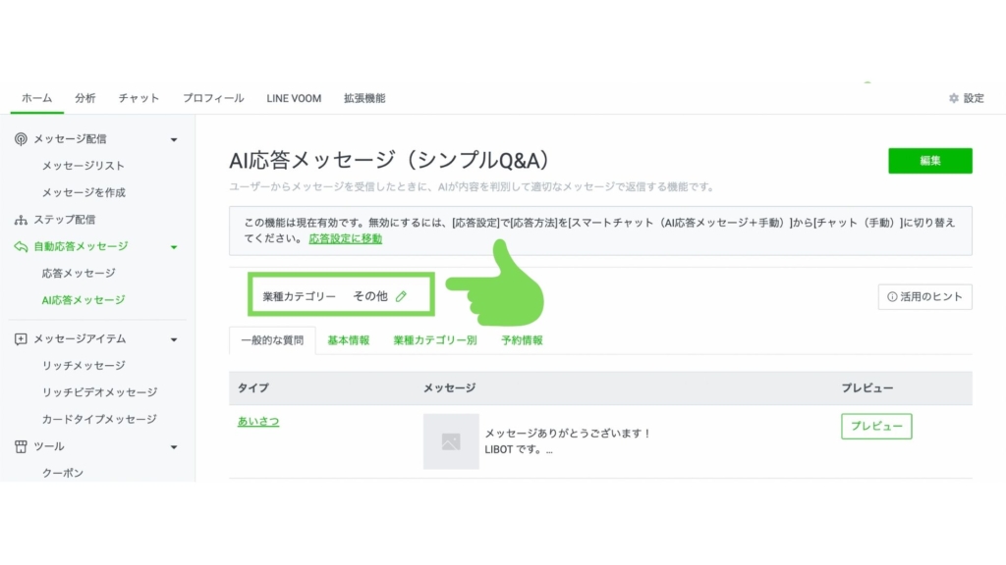Click the ツール shop icon
This screenshot has width=1006, height=565.
pyautogui.click(x=21, y=446)
